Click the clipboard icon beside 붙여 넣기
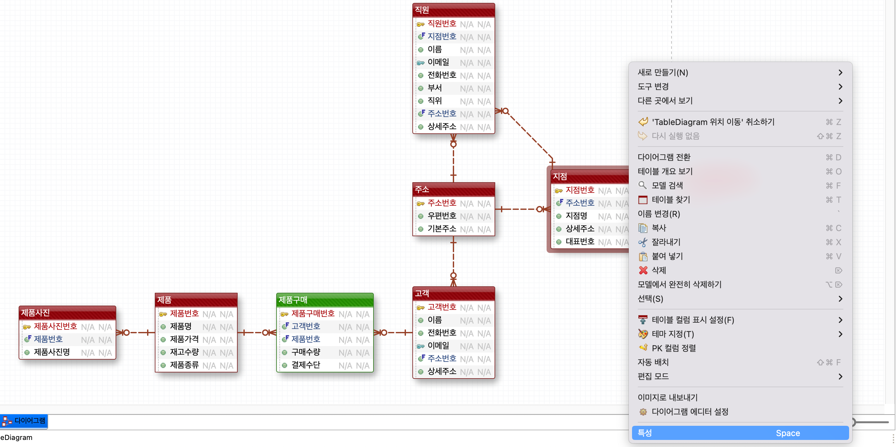This screenshot has height=447, width=896. [x=643, y=256]
